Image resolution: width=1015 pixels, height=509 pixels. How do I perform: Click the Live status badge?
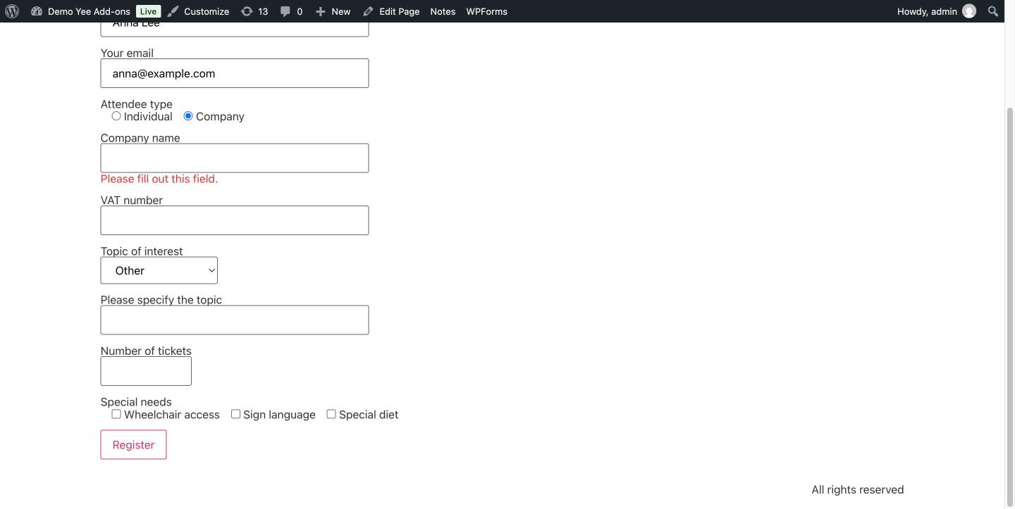click(x=148, y=11)
